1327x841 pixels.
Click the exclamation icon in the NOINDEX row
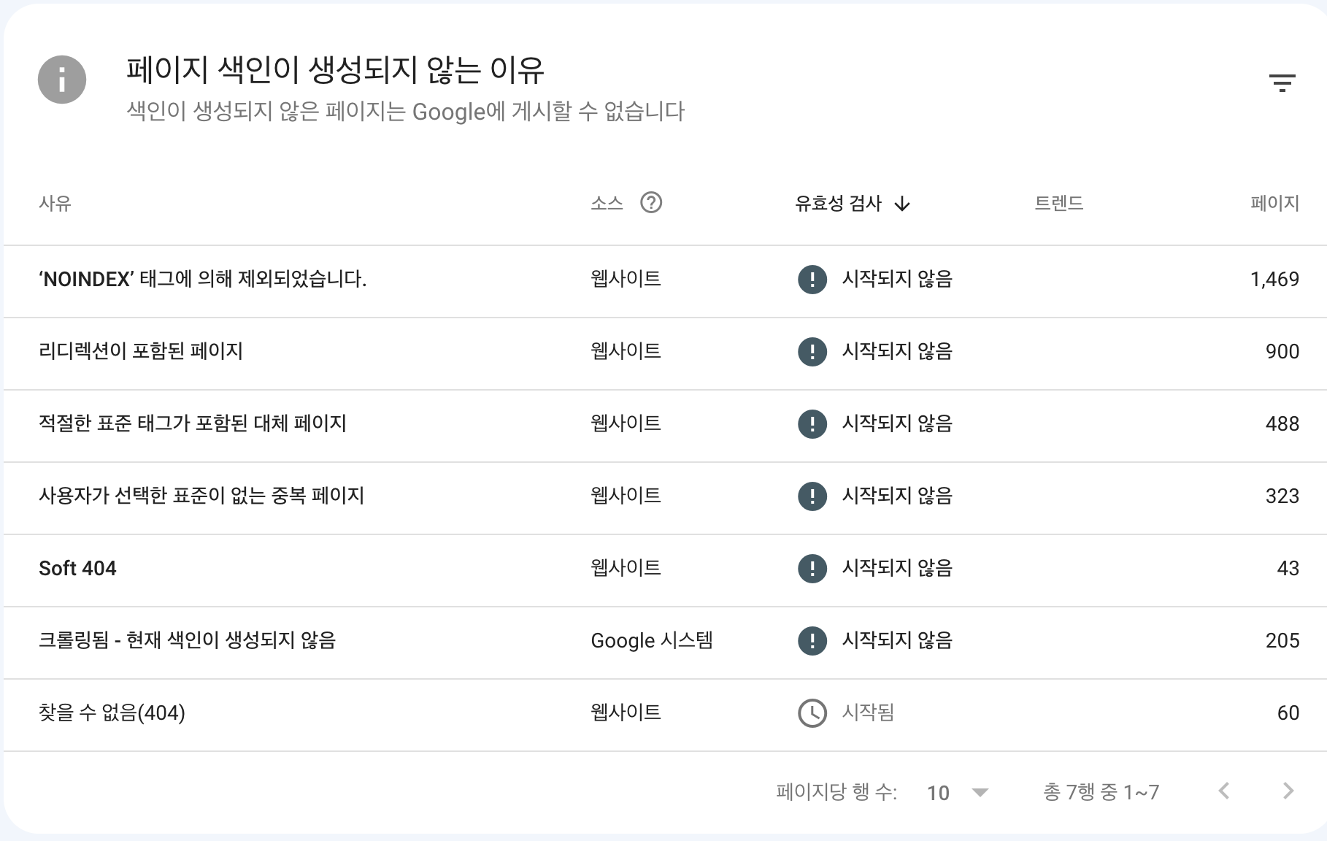pyautogui.click(x=812, y=279)
